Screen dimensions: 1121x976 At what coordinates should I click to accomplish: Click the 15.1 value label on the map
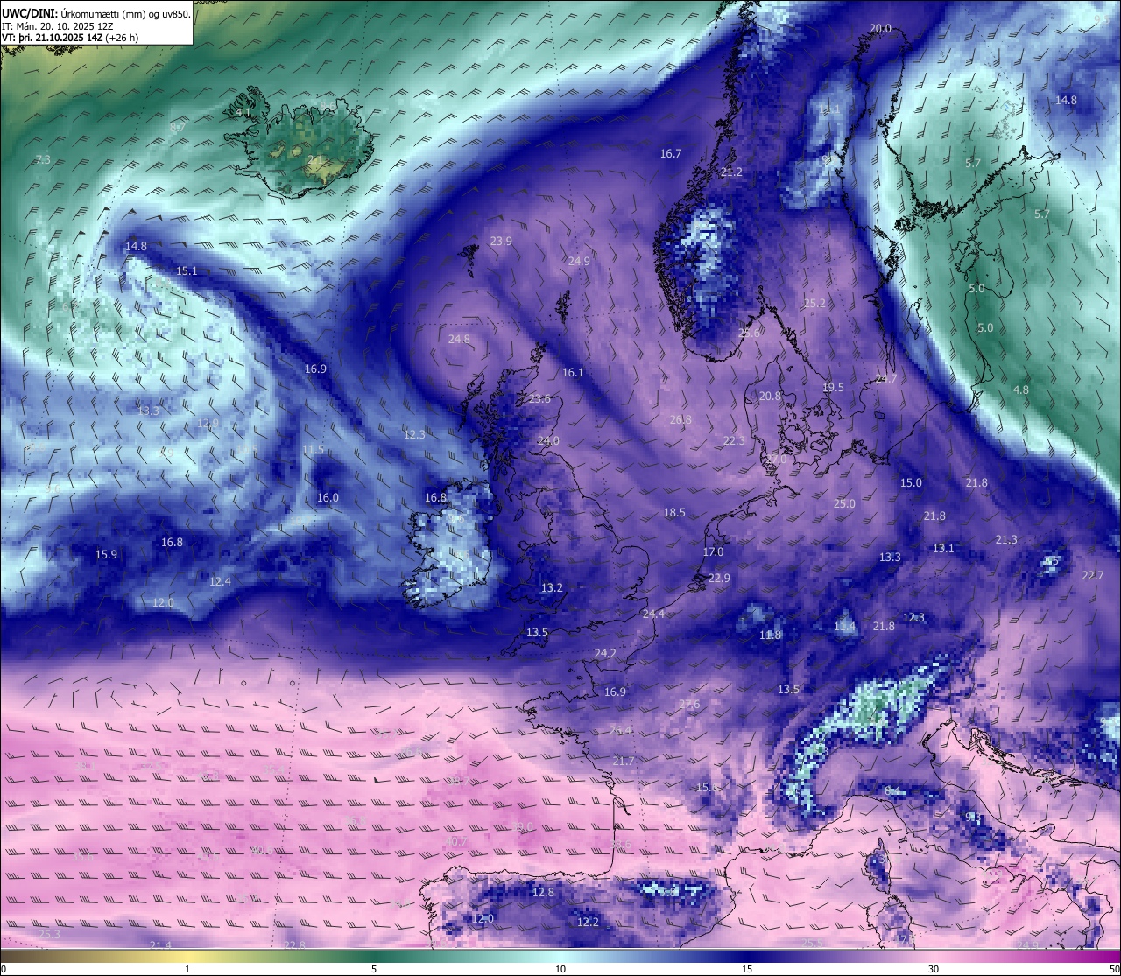(187, 271)
